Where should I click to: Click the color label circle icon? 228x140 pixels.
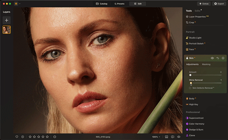pyautogui.click(x=55, y=137)
